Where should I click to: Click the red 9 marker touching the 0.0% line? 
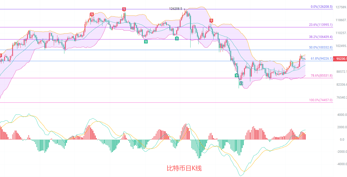[x=124, y=9]
